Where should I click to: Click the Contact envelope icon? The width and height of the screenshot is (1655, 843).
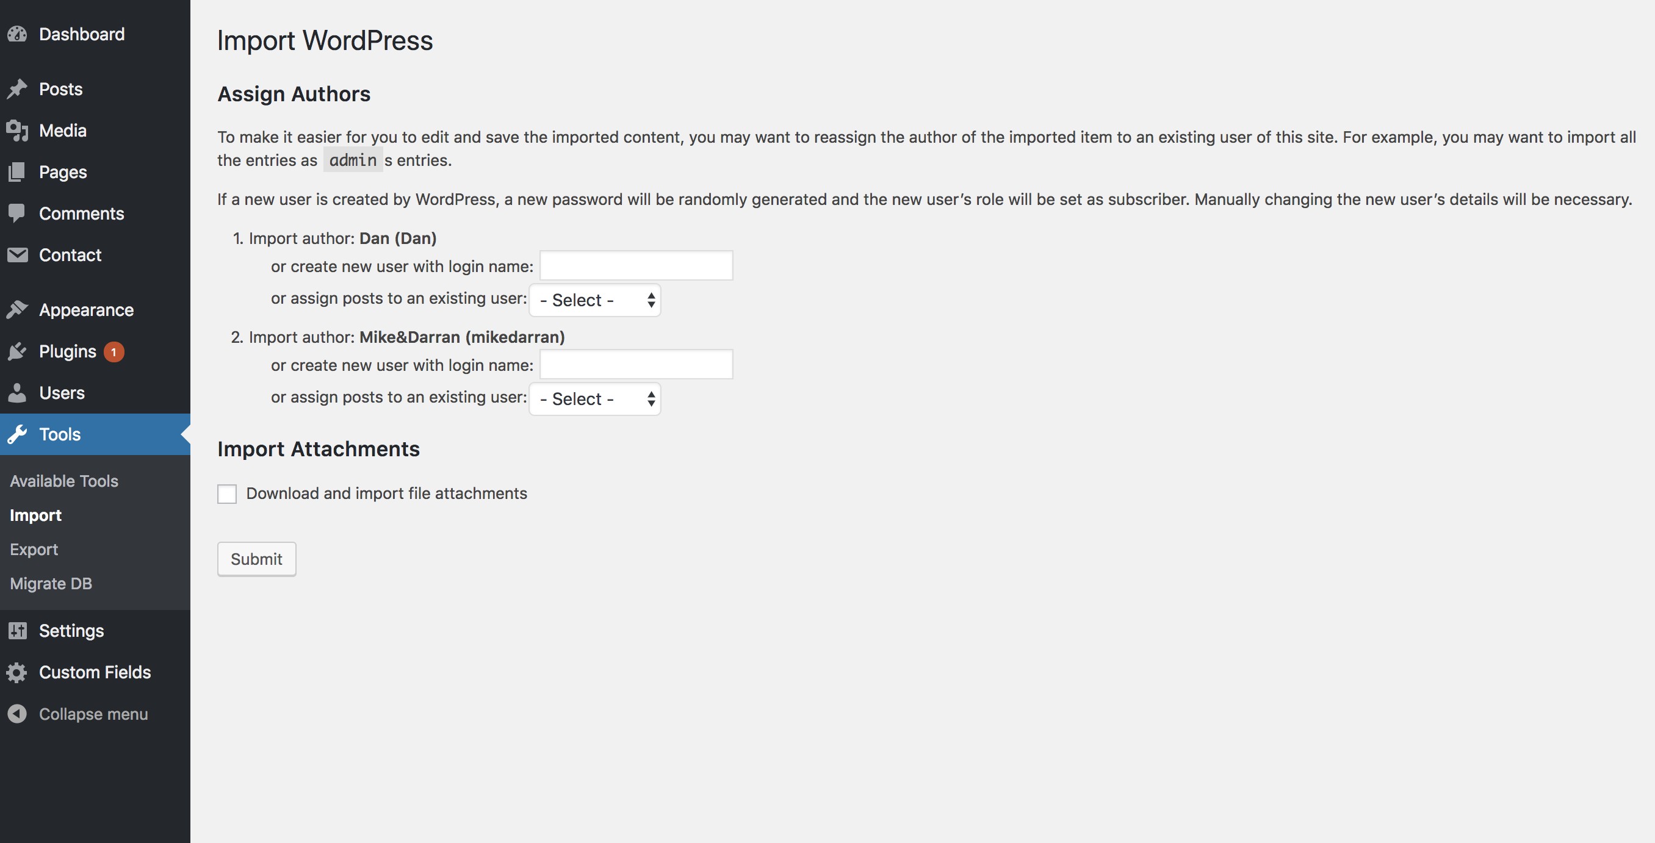coord(17,255)
